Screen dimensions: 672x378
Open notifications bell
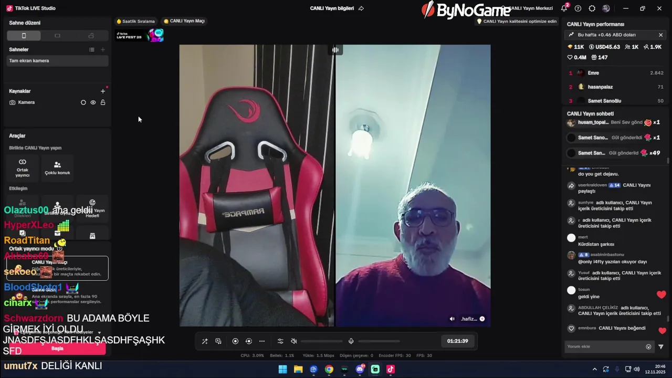564,8
